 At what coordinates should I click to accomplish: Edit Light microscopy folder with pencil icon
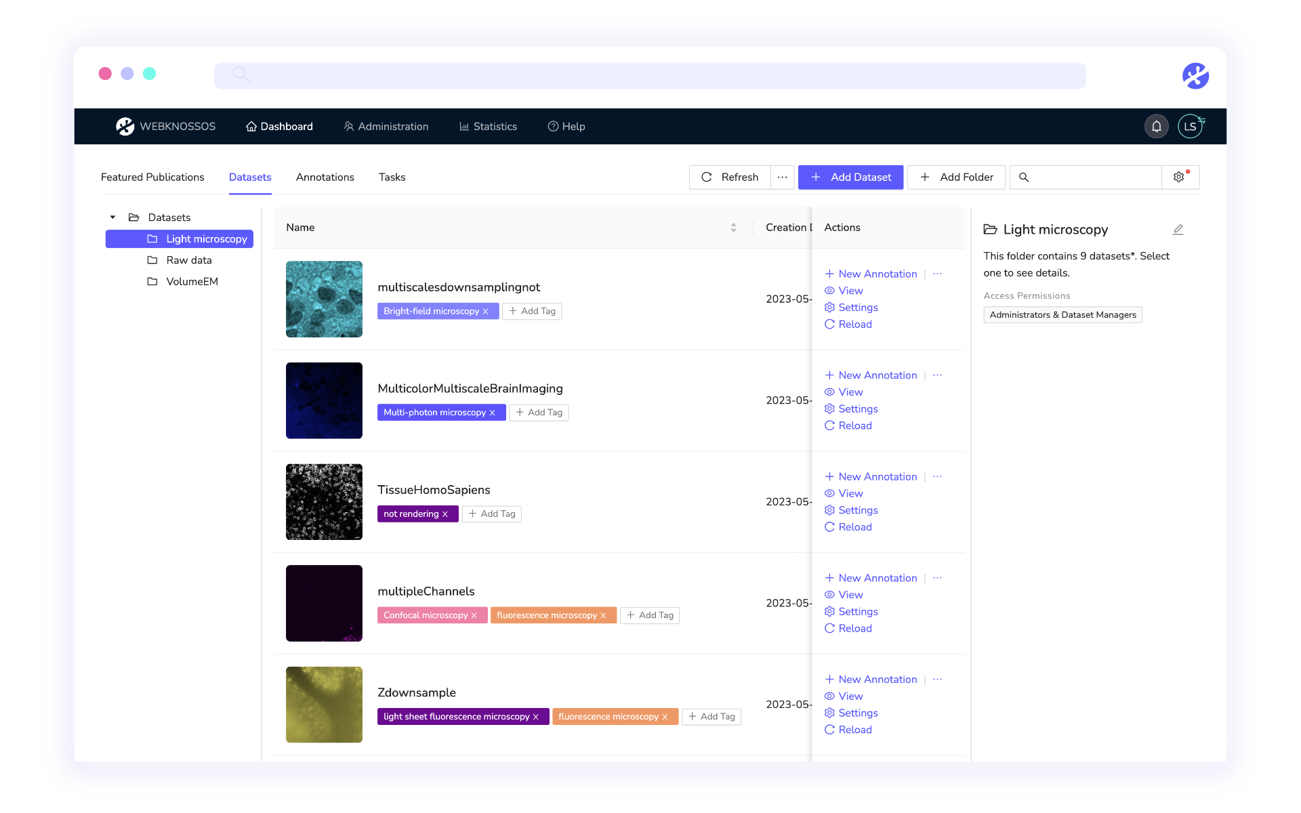1178,230
